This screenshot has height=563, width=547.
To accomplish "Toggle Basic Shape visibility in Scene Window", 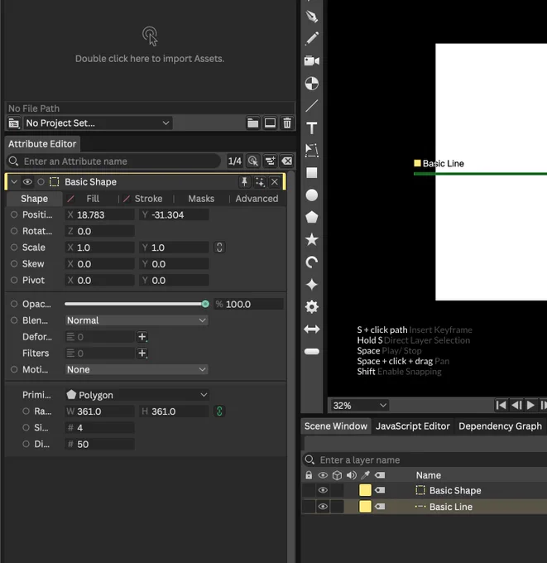I will (323, 490).
